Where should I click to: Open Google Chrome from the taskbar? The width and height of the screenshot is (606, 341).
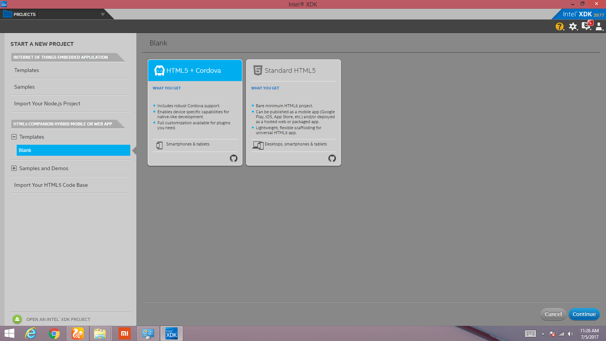pyautogui.click(x=54, y=333)
